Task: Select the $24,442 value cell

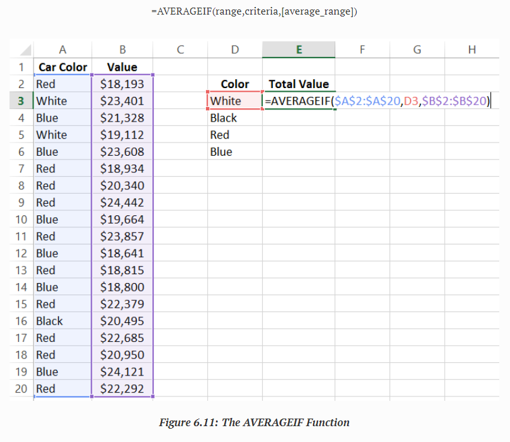Action: point(122,203)
